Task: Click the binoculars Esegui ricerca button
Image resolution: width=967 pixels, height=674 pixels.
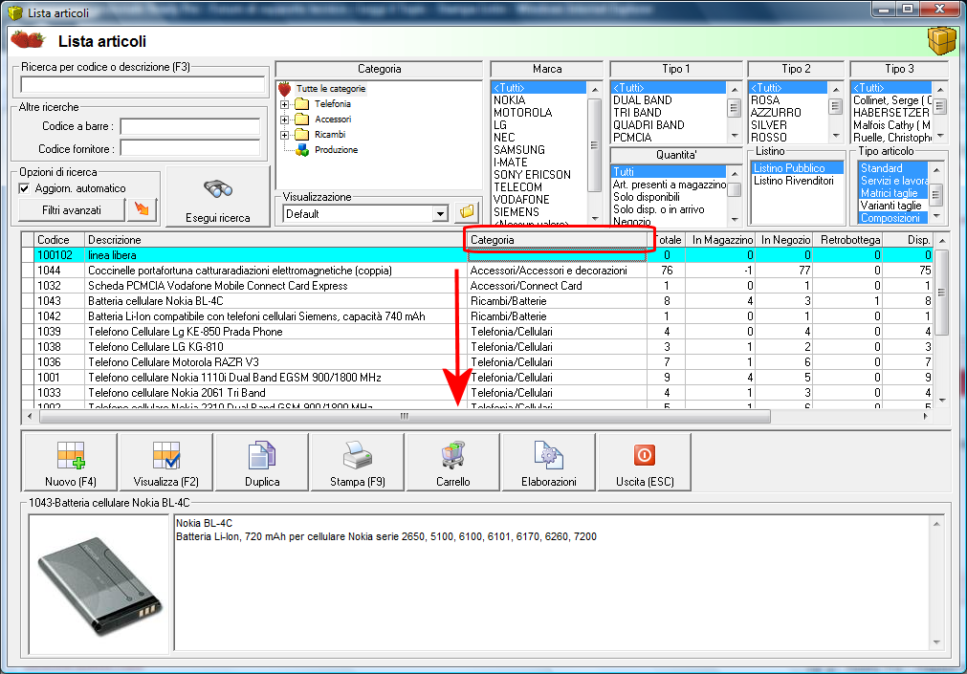Action: tap(218, 197)
